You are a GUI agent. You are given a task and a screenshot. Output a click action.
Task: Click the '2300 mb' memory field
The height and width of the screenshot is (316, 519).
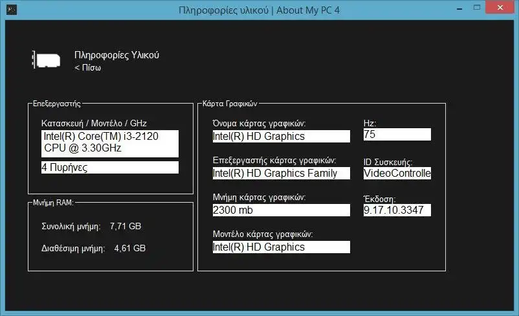(282, 210)
